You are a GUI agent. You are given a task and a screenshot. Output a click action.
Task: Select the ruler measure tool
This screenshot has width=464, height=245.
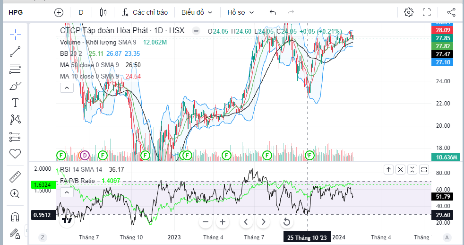coord(15,176)
